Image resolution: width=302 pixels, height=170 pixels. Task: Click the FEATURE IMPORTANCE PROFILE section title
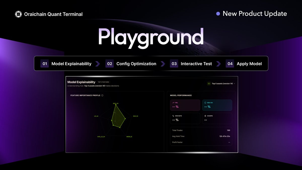(85, 95)
